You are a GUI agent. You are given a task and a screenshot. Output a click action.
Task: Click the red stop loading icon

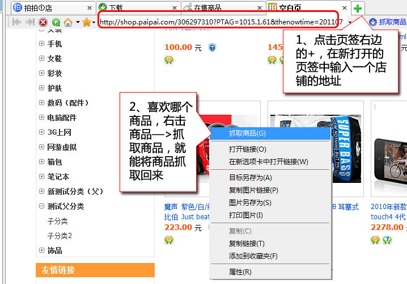[x=43, y=22]
